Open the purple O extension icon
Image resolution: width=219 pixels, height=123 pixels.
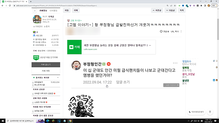click(x=194, y=5)
